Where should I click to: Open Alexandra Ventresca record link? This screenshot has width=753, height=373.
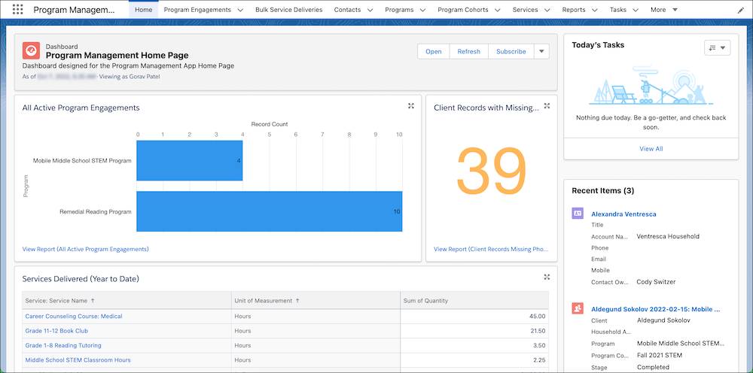click(x=623, y=214)
